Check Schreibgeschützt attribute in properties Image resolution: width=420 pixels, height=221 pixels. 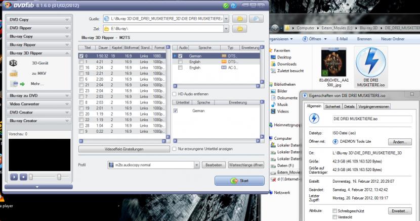pos(334,211)
